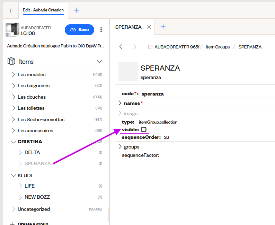Screen dimensions: 275x225
Task: Go back with the left arrow
Action: [x=121, y=47]
